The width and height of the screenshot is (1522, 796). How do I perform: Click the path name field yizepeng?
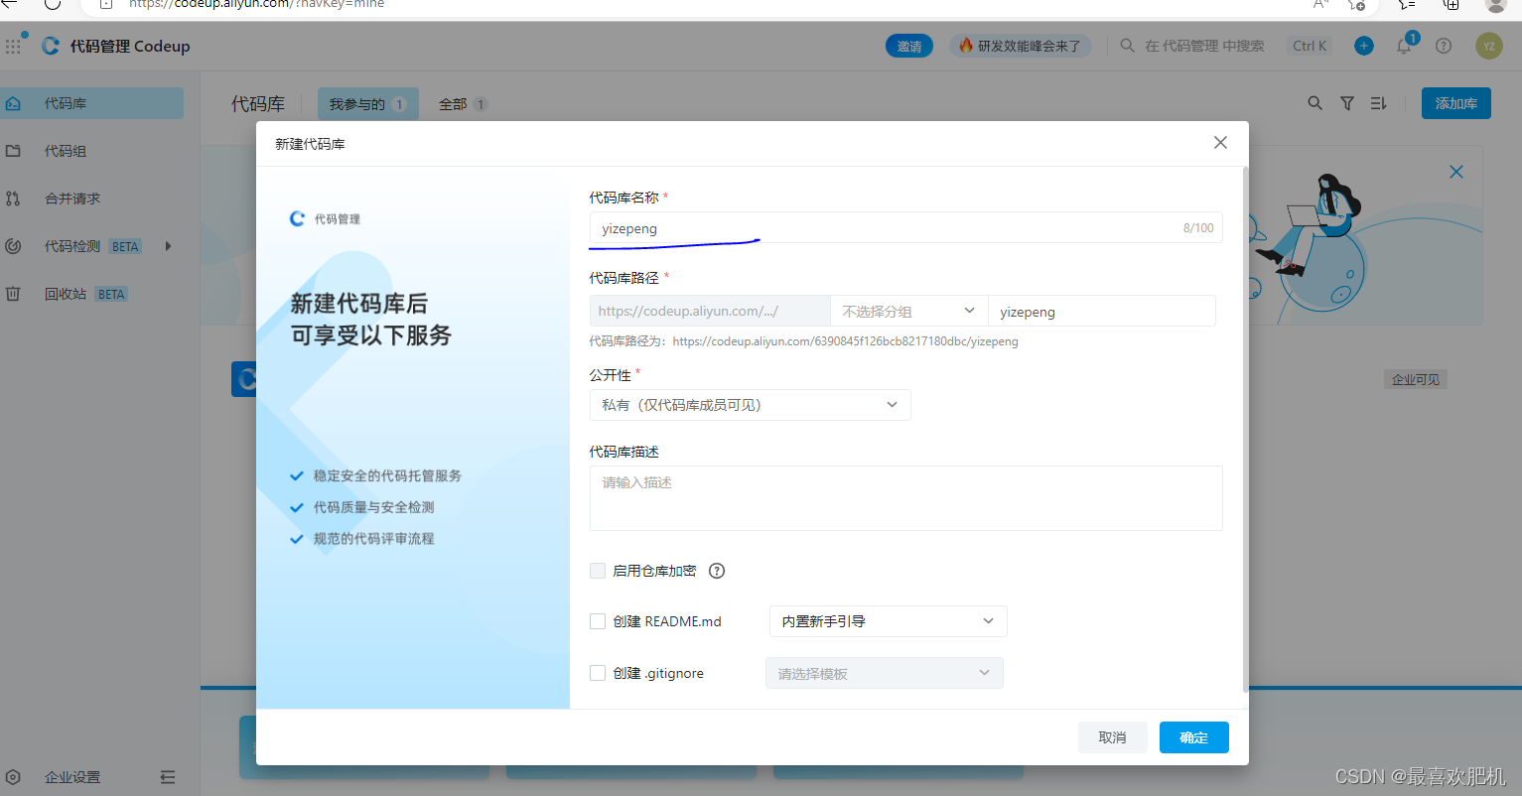1102,311
